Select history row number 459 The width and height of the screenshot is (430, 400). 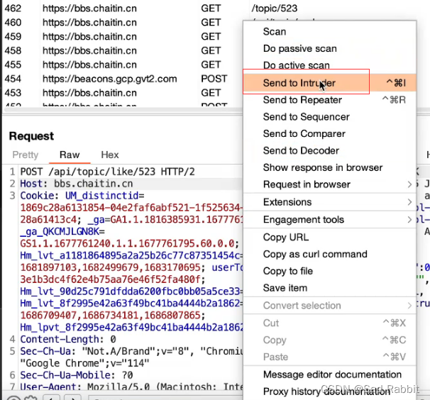123,36
